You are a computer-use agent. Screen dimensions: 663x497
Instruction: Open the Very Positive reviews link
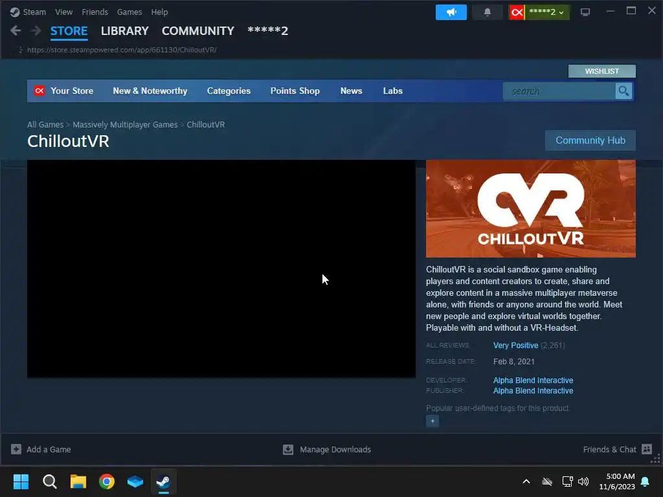[515, 346]
